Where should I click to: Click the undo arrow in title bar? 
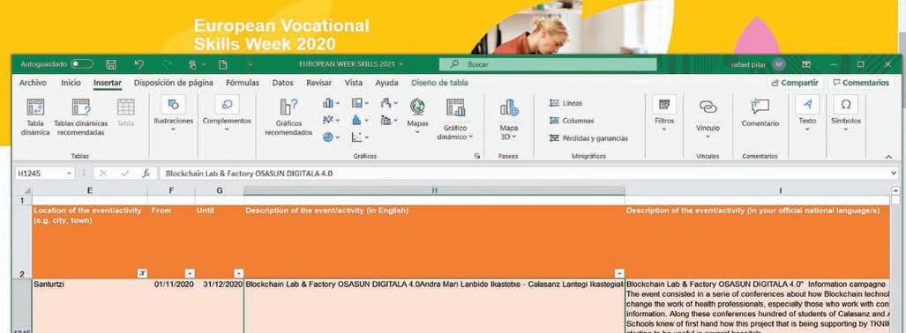point(139,64)
